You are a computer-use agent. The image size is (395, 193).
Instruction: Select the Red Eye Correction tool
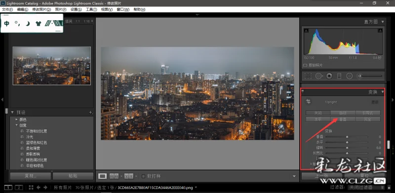329,76
